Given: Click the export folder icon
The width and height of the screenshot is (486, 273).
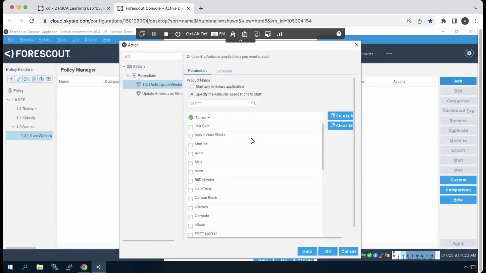Looking at the screenshot, I should coord(41,79).
